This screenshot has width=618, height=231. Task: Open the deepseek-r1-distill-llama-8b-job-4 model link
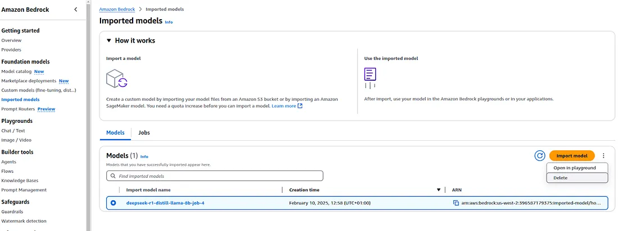point(165,203)
